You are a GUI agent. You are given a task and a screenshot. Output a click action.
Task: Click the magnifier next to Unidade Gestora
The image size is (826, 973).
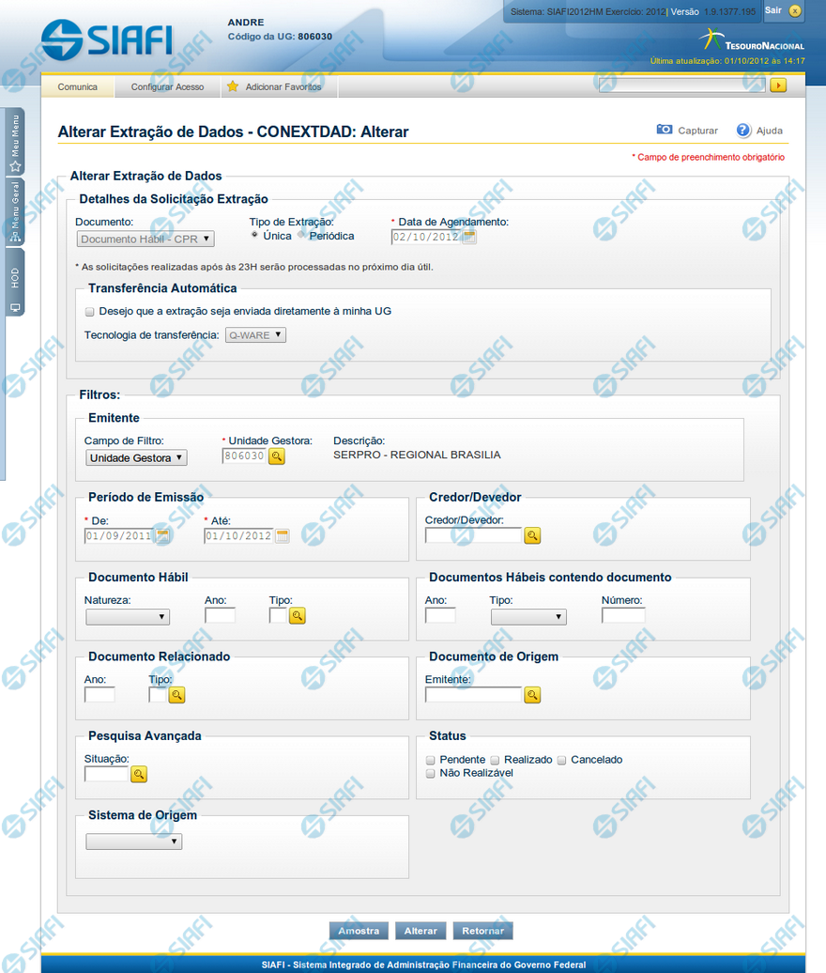[277, 456]
